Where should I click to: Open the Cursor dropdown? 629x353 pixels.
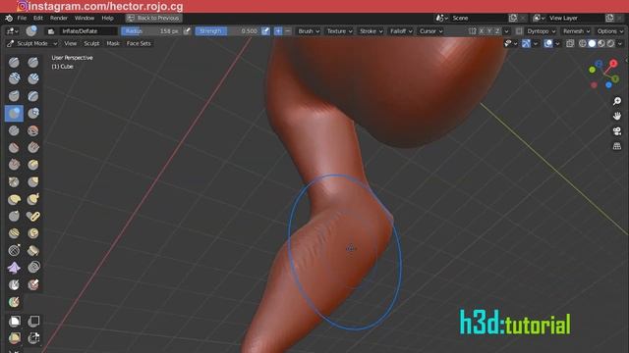pos(430,30)
